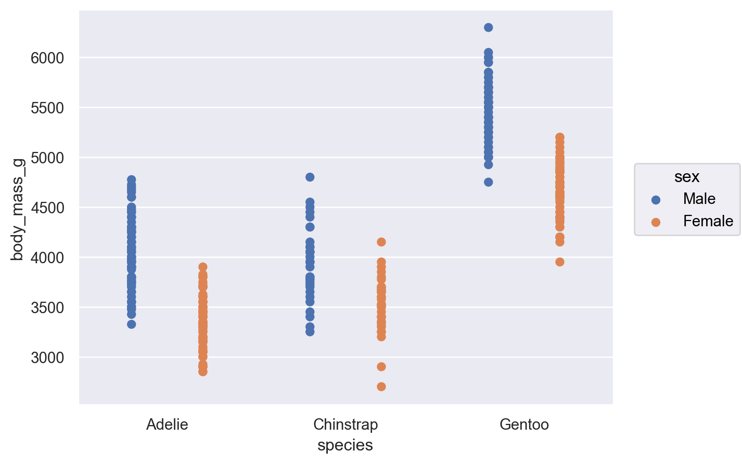The image size is (742, 463).
Task: Click the orange Female legend marker
Action: point(656,222)
